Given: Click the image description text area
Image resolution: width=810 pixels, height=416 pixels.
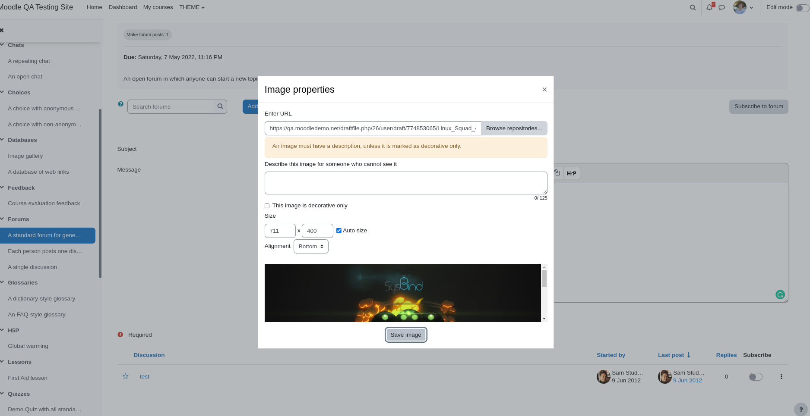Looking at the screenshot, I should click(x=406, y=183).
